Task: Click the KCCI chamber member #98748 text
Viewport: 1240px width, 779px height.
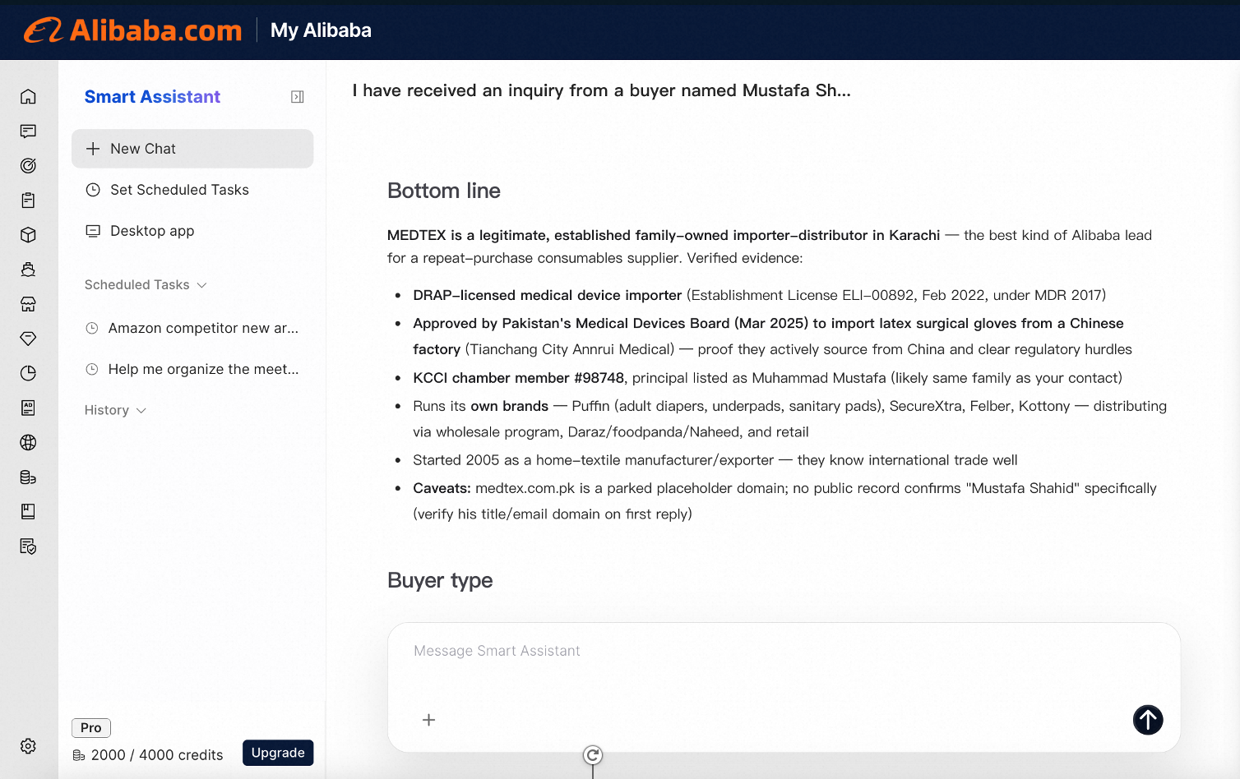Action: pos(519,378)
